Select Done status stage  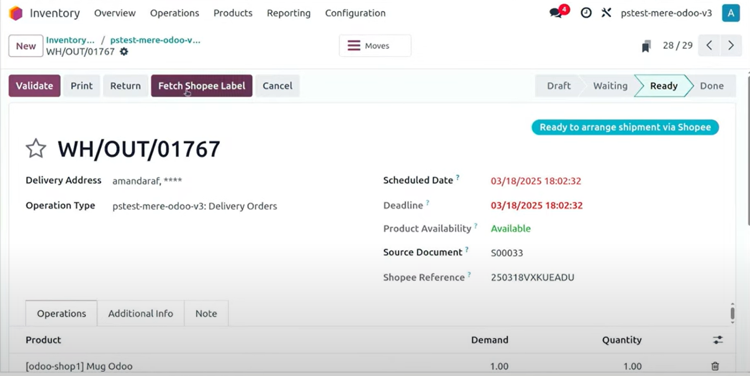tap(712, 86)
